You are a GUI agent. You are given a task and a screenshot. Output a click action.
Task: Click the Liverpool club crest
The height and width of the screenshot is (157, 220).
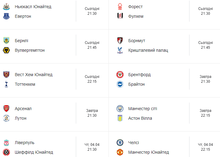(6, 143)
